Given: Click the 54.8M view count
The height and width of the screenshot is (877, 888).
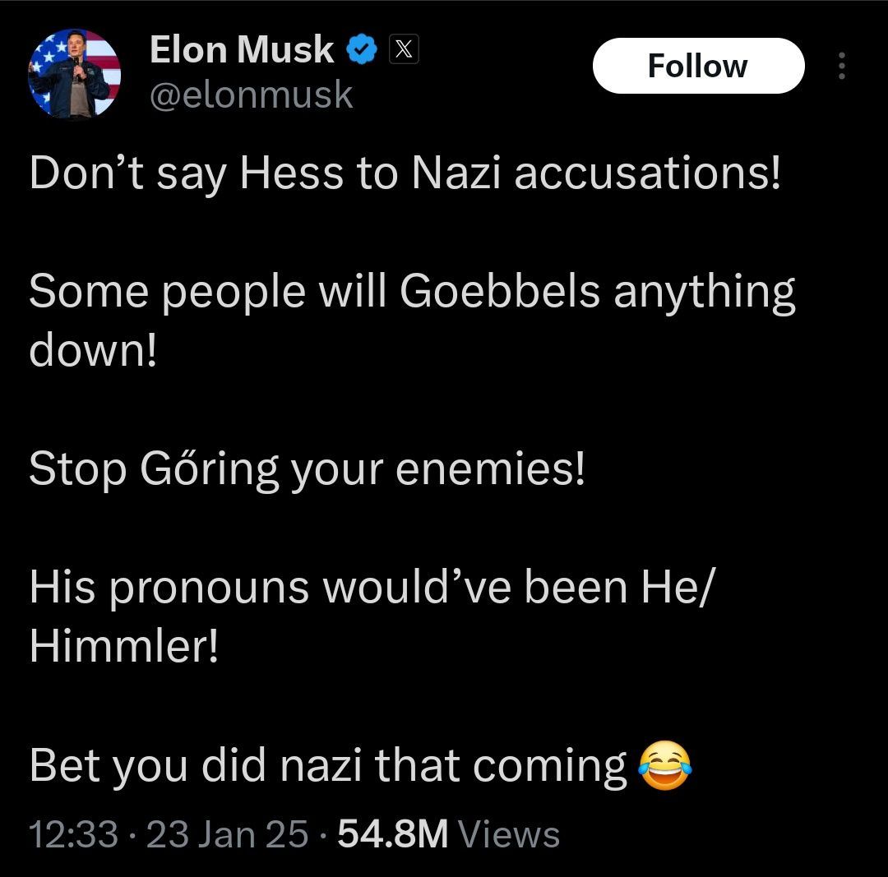Looking at the screenshot, I should pos(393,835).
